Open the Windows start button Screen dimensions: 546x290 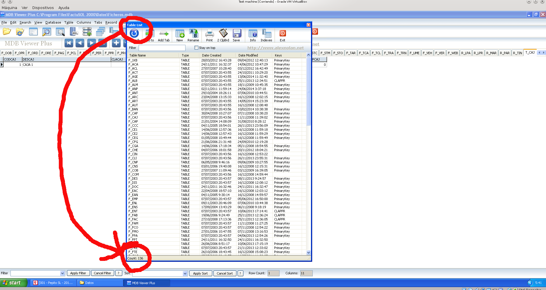pos(14,283)
